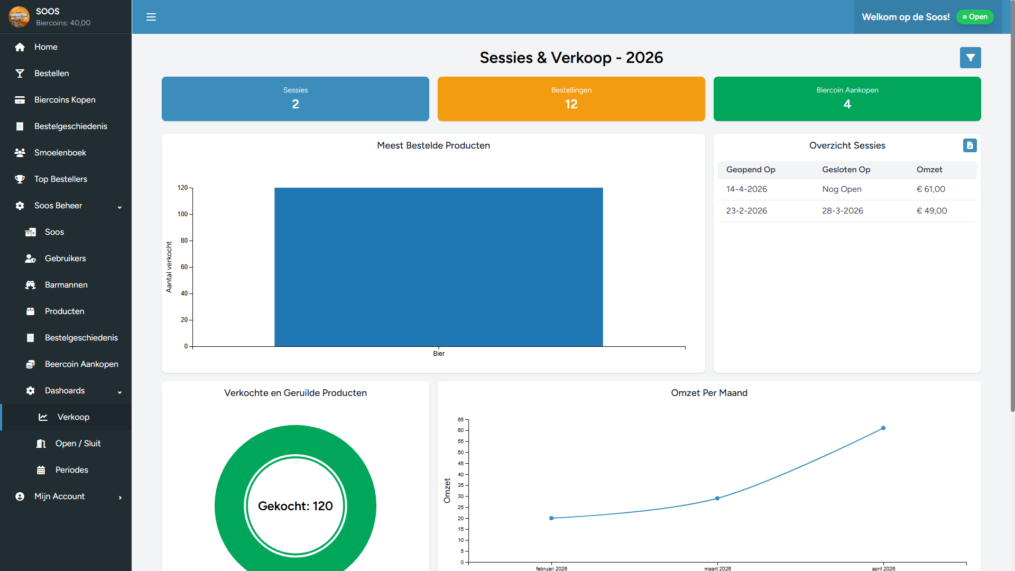The height and width of the screenshot is (571, 1015).
Task: Expand the Mijn Account submenu
Action: pos(120,498)
